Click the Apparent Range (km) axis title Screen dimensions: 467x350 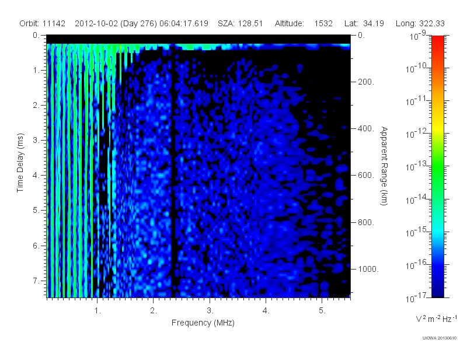point(384,166)
